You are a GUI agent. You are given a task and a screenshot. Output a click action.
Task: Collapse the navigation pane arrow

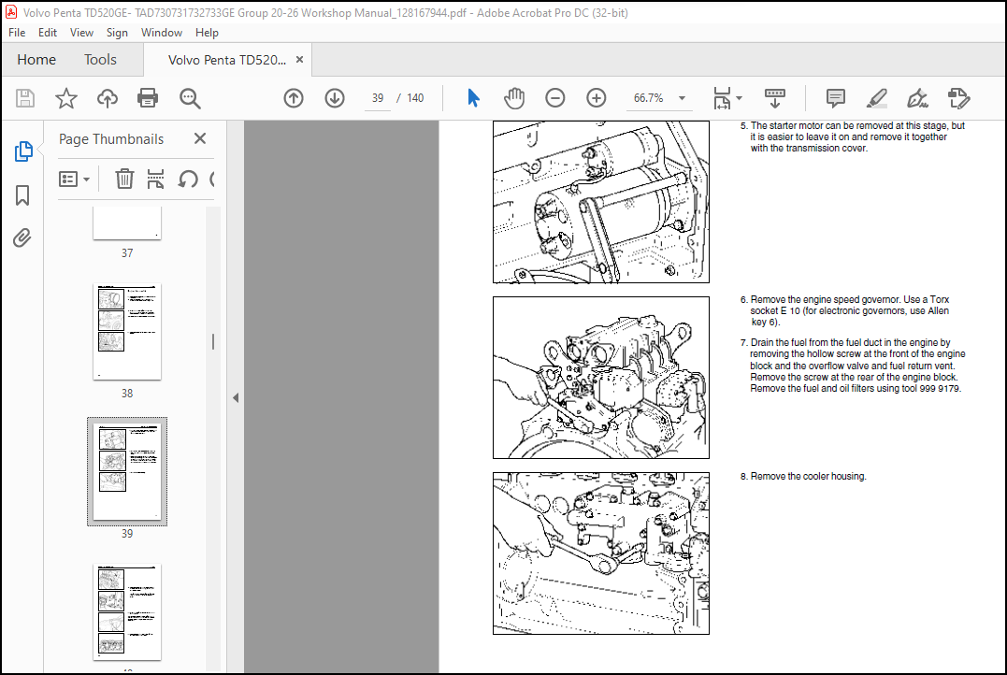[236, 397]
